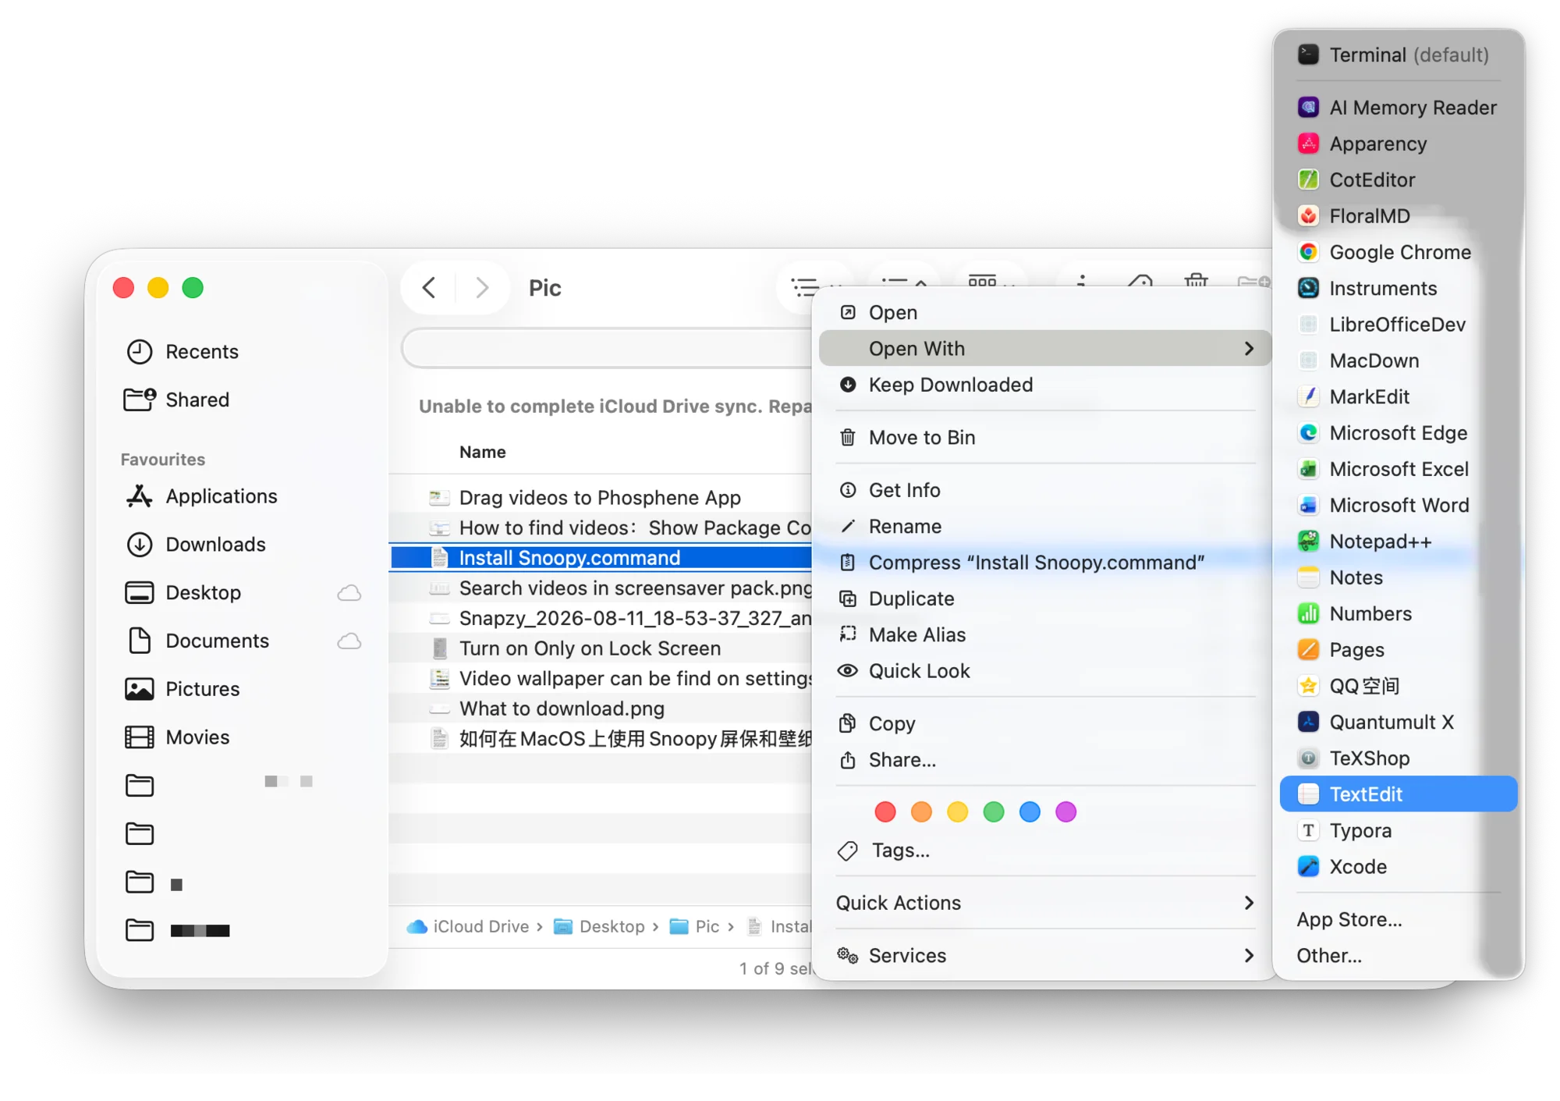This screenshot has height=1101, width=1560.
Task: Open file with FloralMD
Action: (1398, 215)
